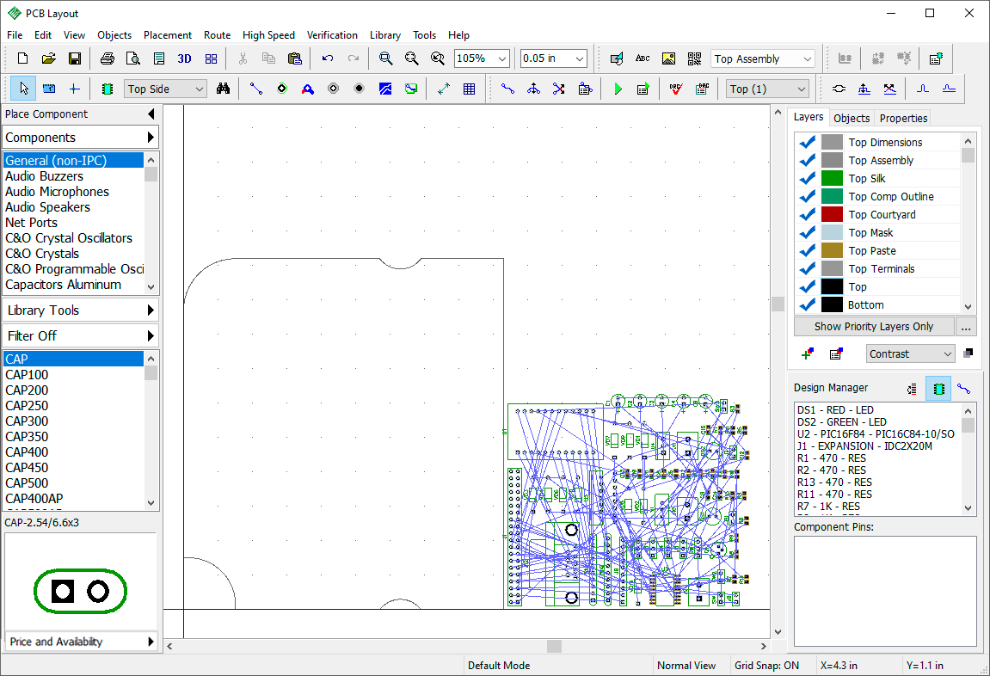Open Print Preview icon
This screenshot has height=676, width=990.
133,58
